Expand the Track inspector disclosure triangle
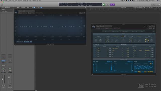Screen dimensions: 161x91 [1, 11]
